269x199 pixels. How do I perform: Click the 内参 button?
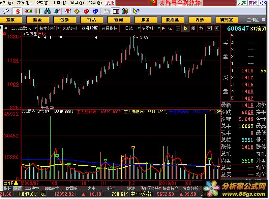(200, 20)
